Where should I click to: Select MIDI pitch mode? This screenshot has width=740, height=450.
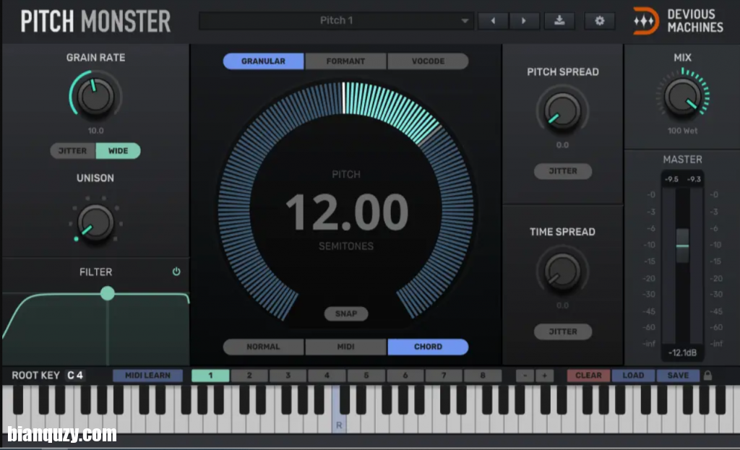(x=345, y=347)
